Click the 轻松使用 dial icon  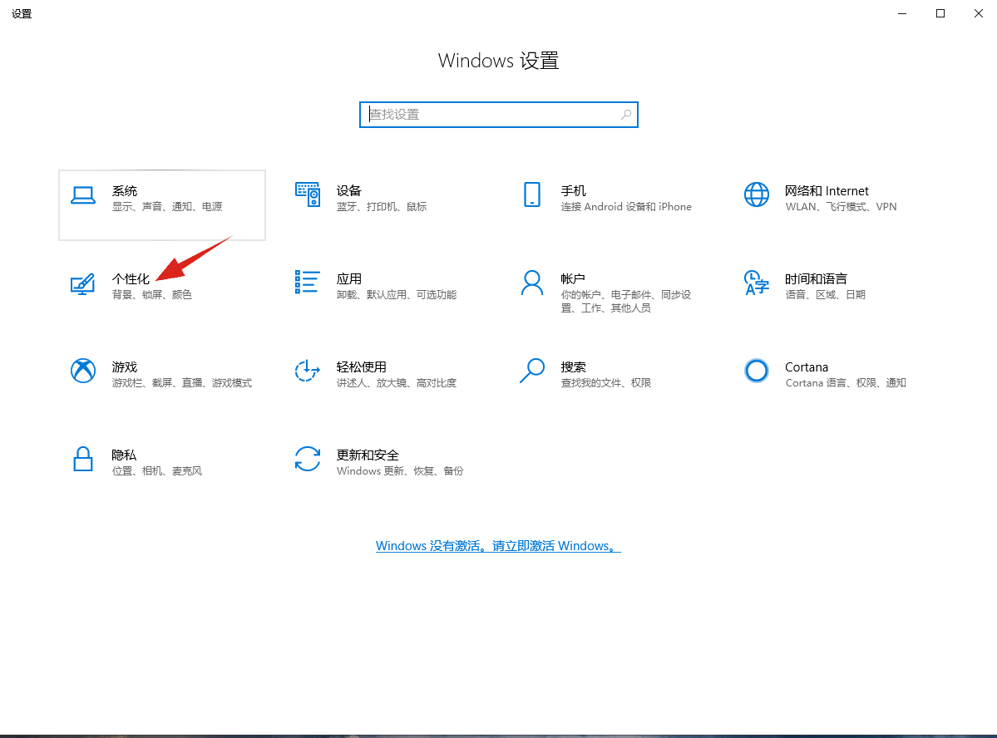coord(307,371)
